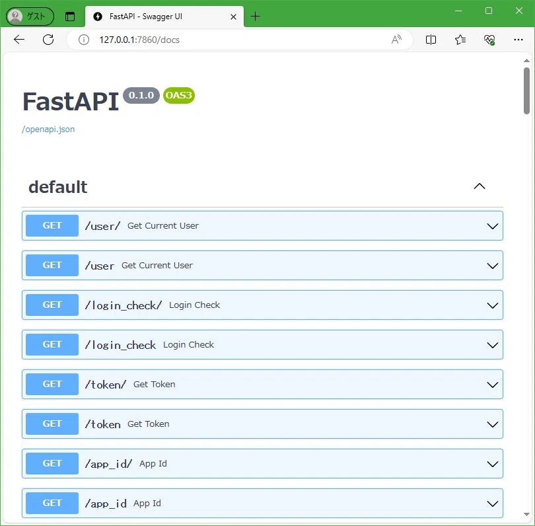Viewport: 535px width, 526px height.
Task: Click the OAS3 badge
Action: pos(179,95)
